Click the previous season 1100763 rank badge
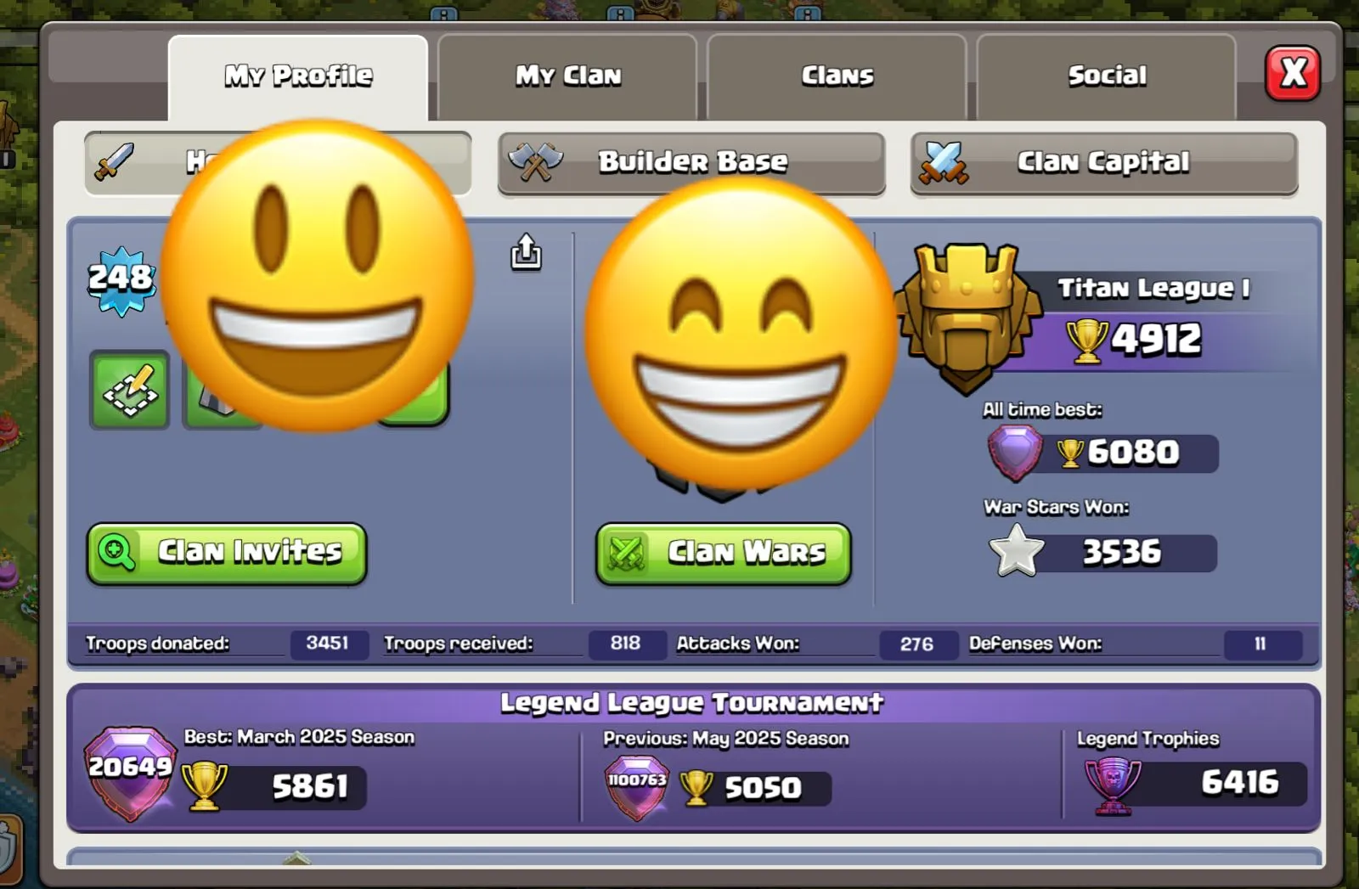This screenshot has width=1359, height=889. [x=637, y=787]
